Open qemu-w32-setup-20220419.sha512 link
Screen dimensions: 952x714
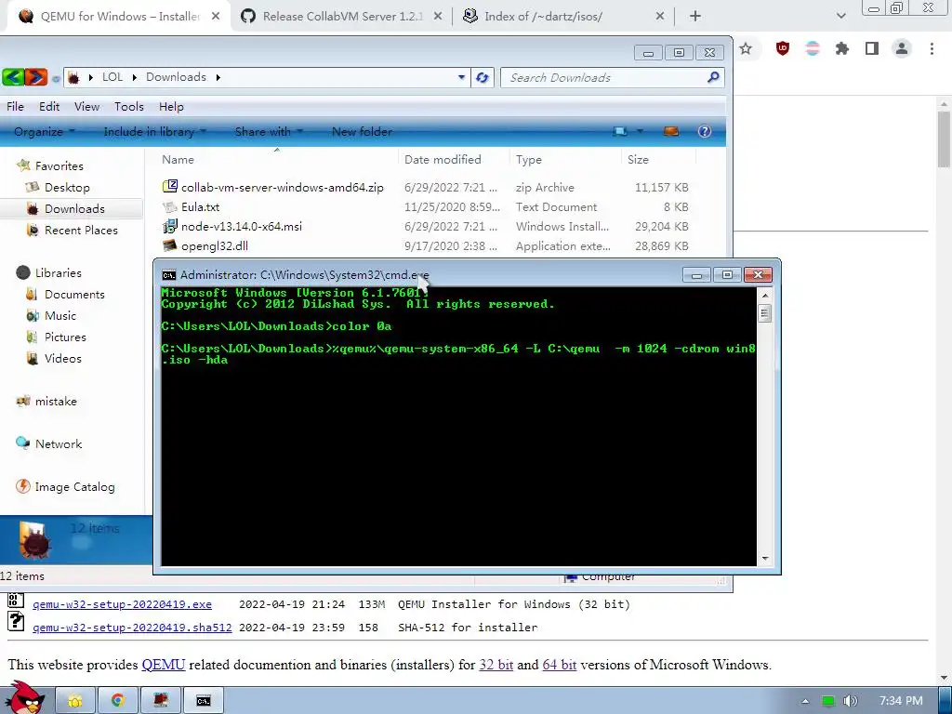132,628
